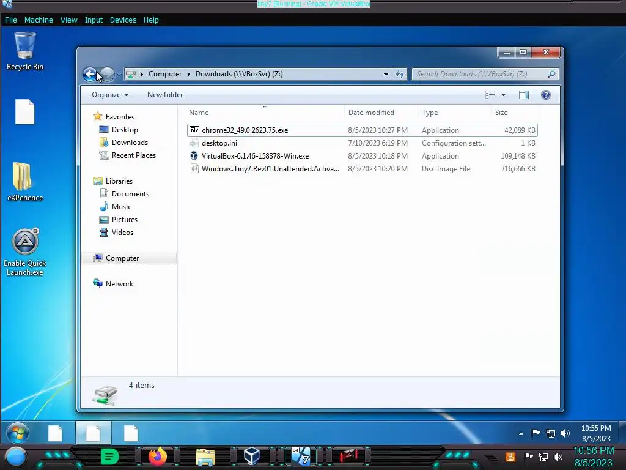
Task: Select Enable Quick Launch.exe desktop icon
Action: [24, 252]
